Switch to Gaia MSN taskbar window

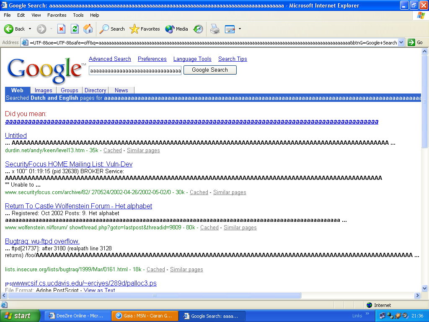click(145, 316)
